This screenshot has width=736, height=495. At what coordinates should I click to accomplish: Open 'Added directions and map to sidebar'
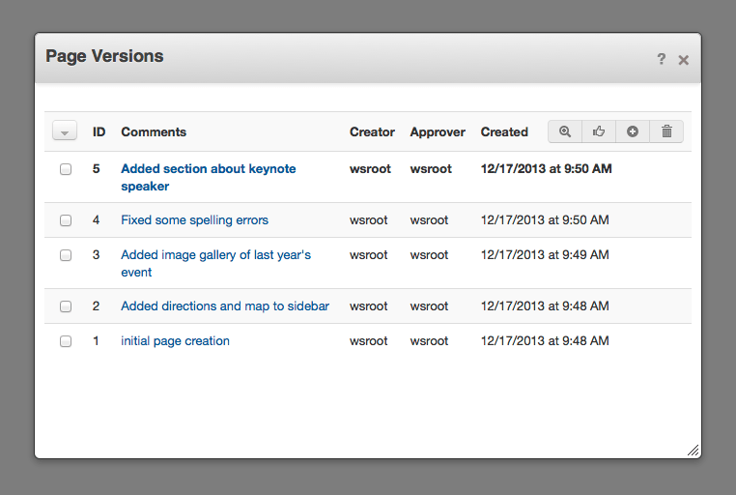click(x=225, y=306)
